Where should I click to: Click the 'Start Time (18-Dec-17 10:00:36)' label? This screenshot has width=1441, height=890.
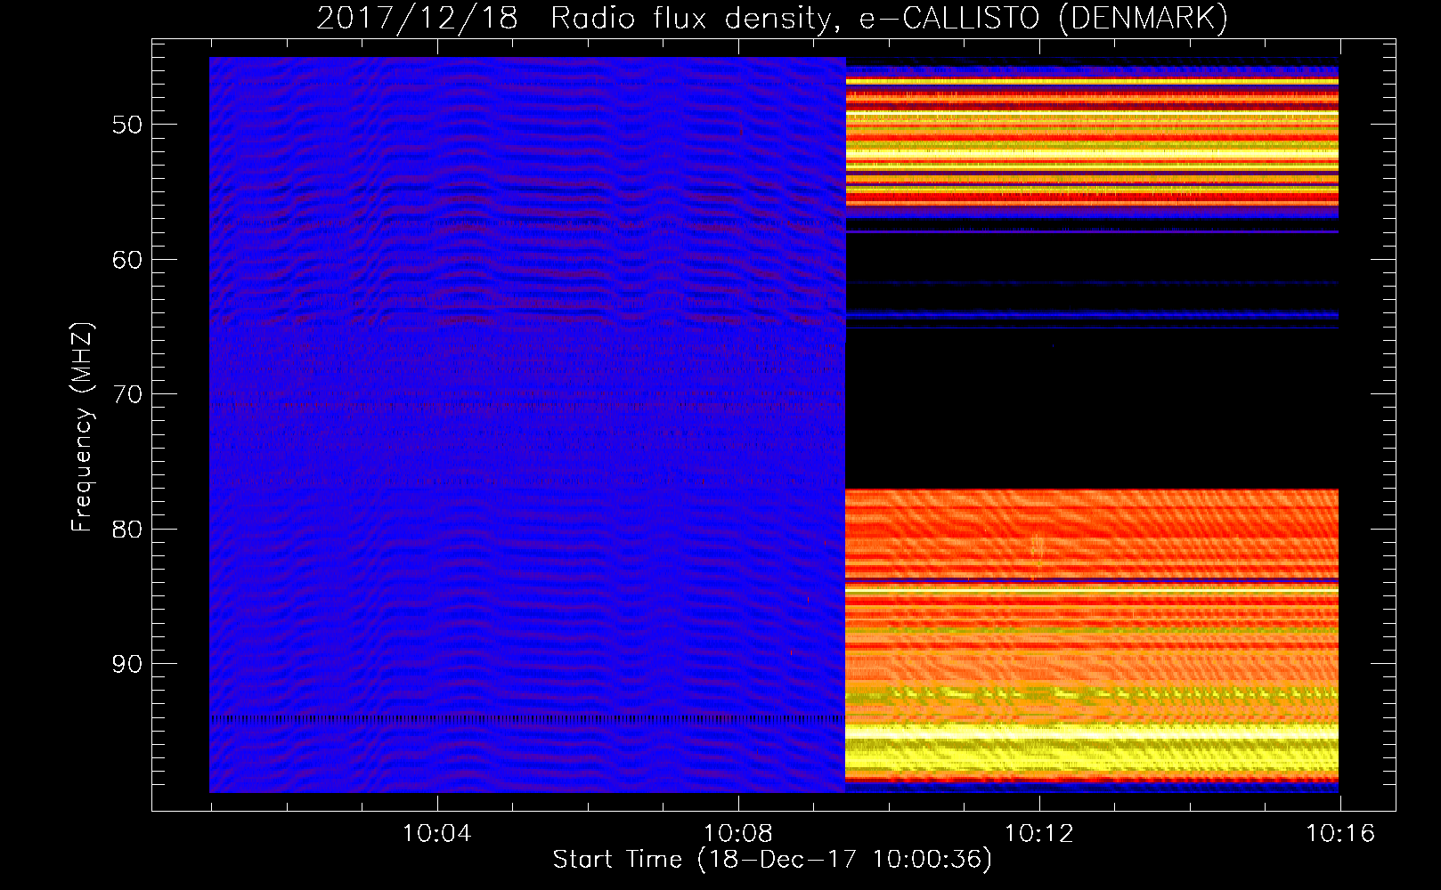click(x=772, y=860)
